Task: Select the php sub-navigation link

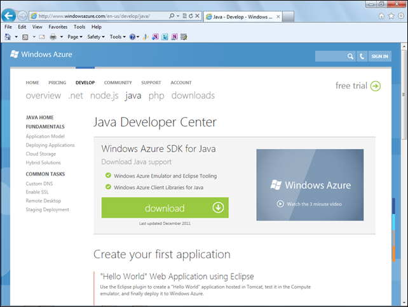Action: 156,96
